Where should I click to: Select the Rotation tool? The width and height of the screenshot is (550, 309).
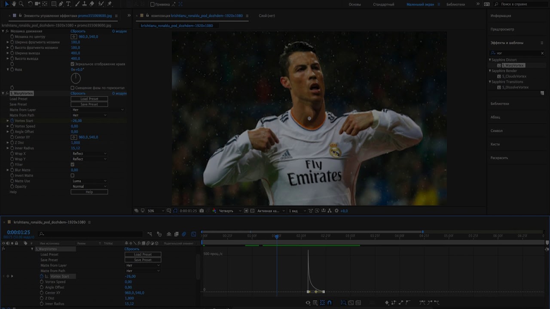click(x=30, y=4)
